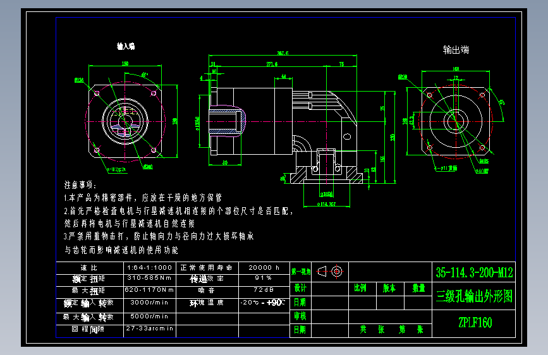Select the 1:64-1:1000 ratio value
This screenshot has height=355, width=548.
click(150, 268)
